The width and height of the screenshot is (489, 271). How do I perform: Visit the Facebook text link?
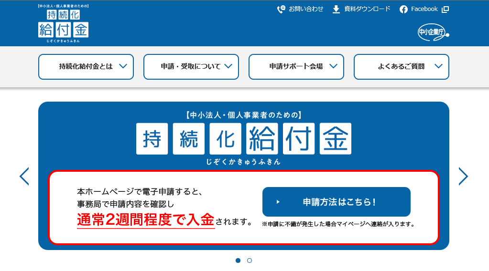[424, 9]
